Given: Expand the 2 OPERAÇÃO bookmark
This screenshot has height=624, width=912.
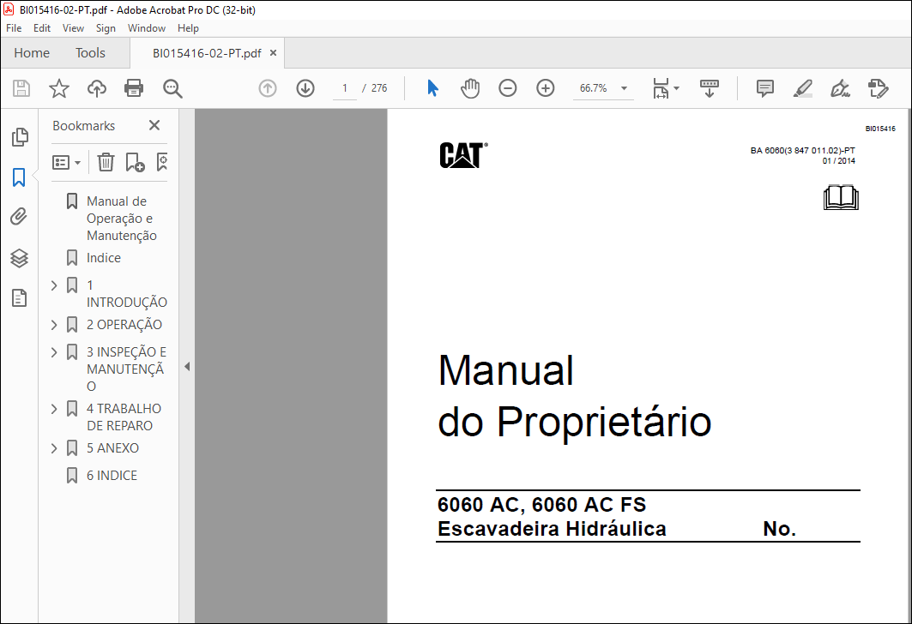Looking at the screenshot, I should 54,325.
